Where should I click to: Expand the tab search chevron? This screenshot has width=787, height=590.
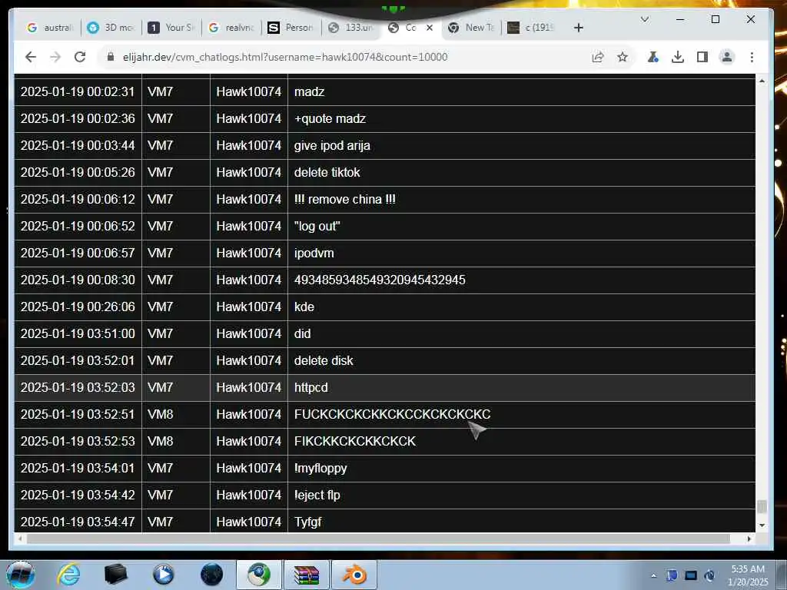pos(645,19)
